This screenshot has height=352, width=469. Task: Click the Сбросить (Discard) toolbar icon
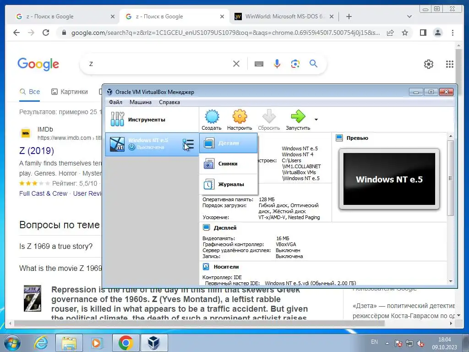[268, 120]
